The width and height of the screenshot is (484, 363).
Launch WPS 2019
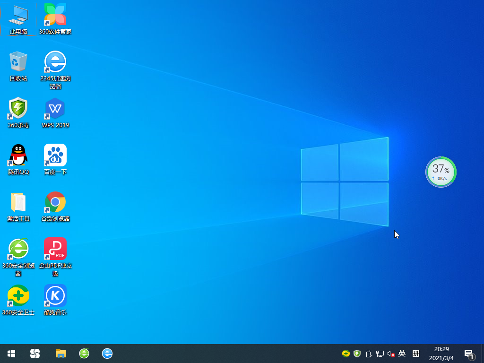tap(55, 110)
